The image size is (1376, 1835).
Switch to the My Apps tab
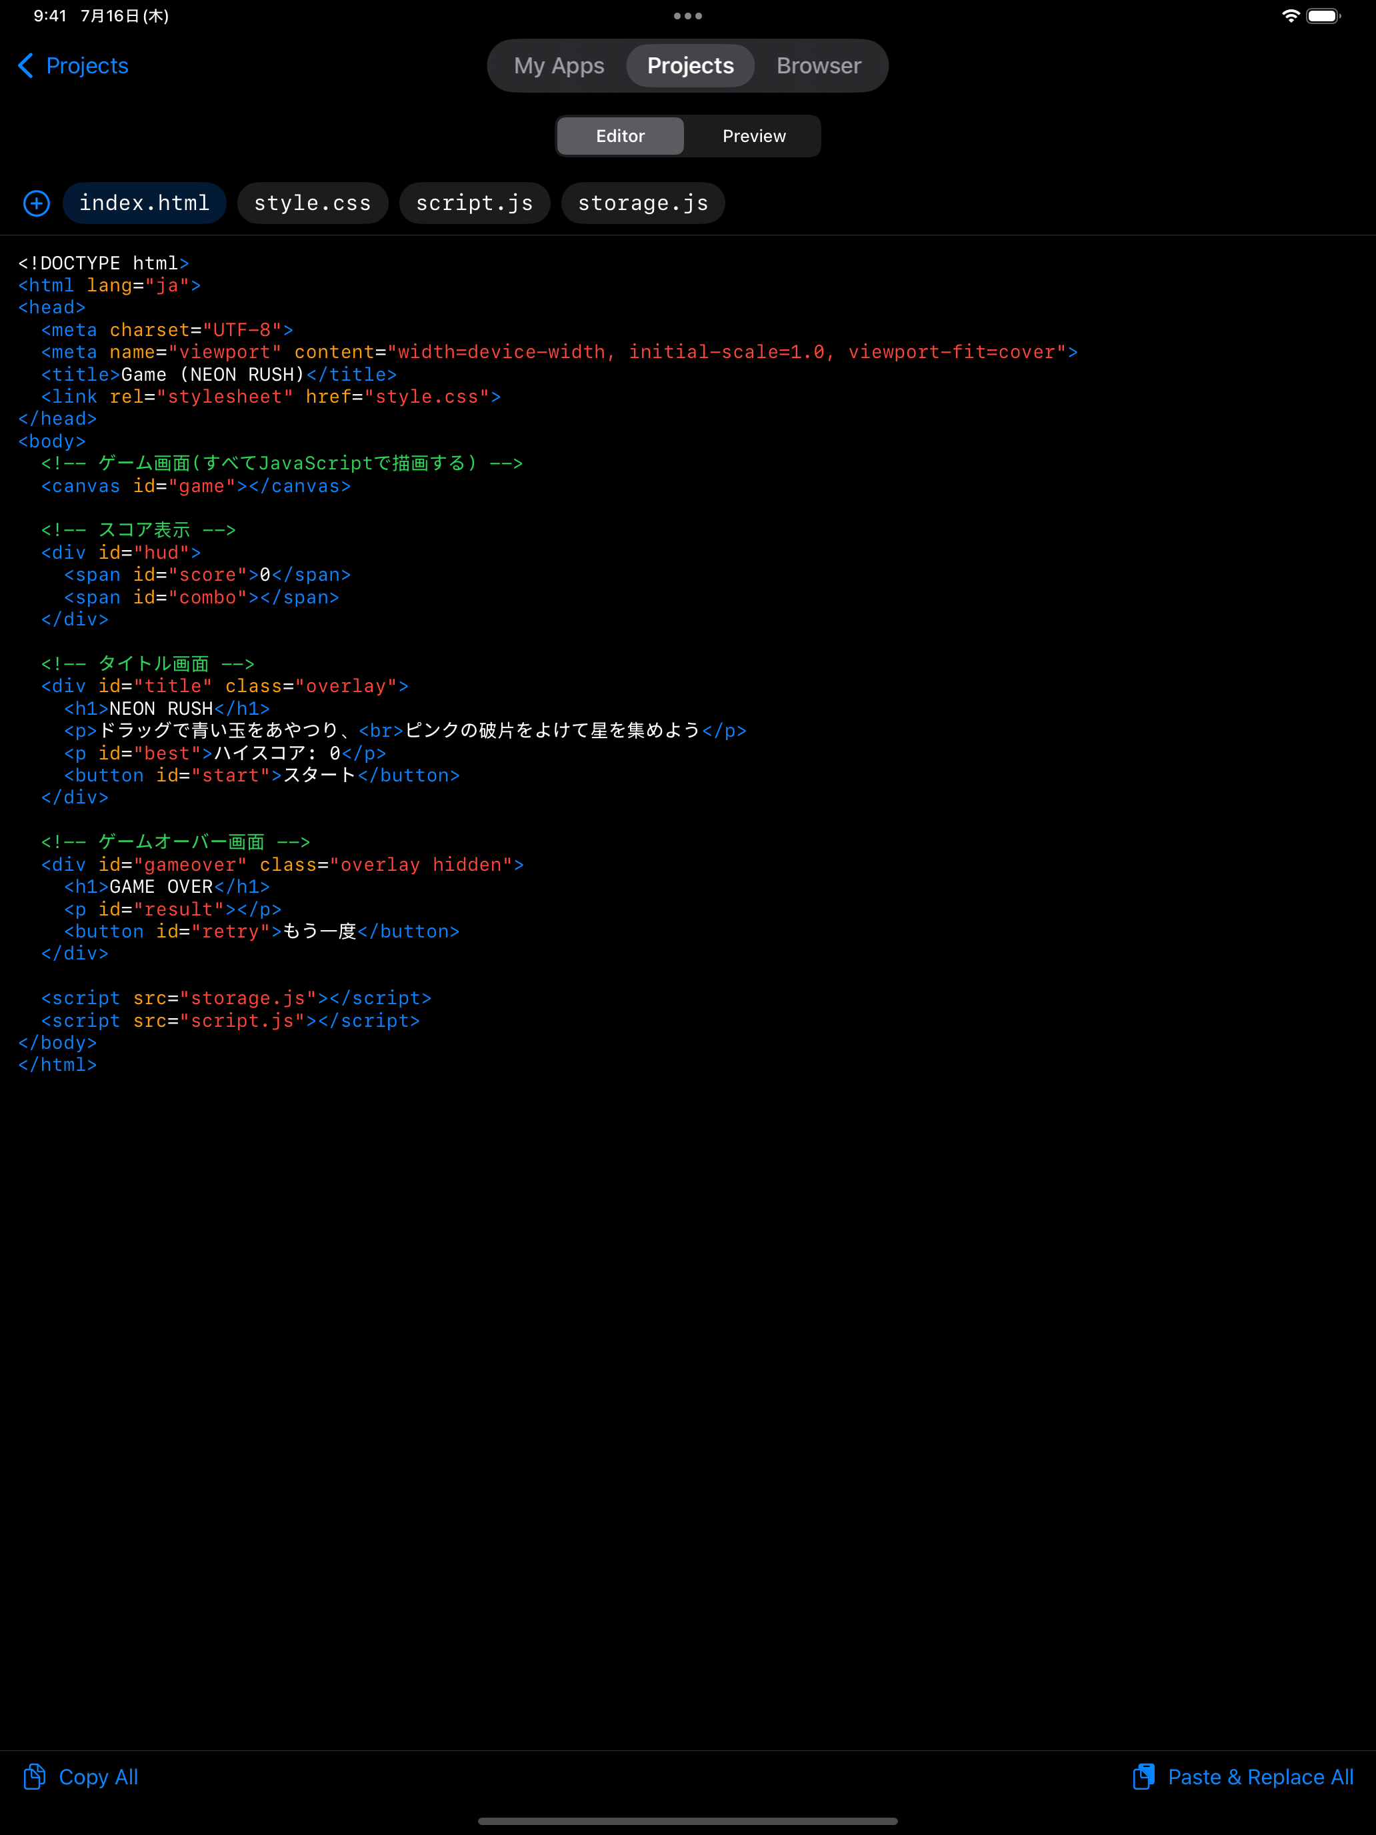559,65
